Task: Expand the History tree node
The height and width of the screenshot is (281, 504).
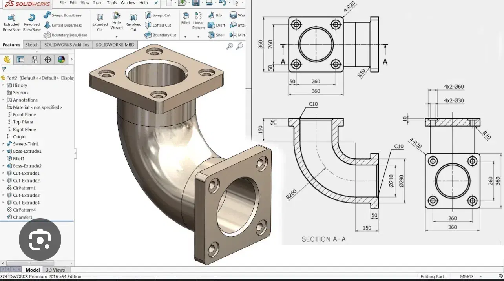Action: coord(3,85)
